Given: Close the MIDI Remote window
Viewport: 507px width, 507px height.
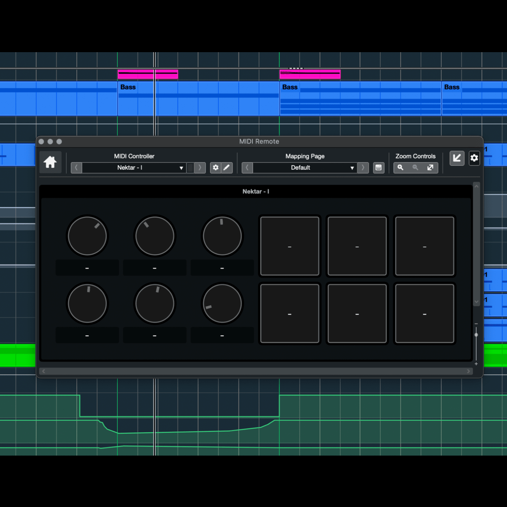Looking at the screenshot, I should point(41,142).
